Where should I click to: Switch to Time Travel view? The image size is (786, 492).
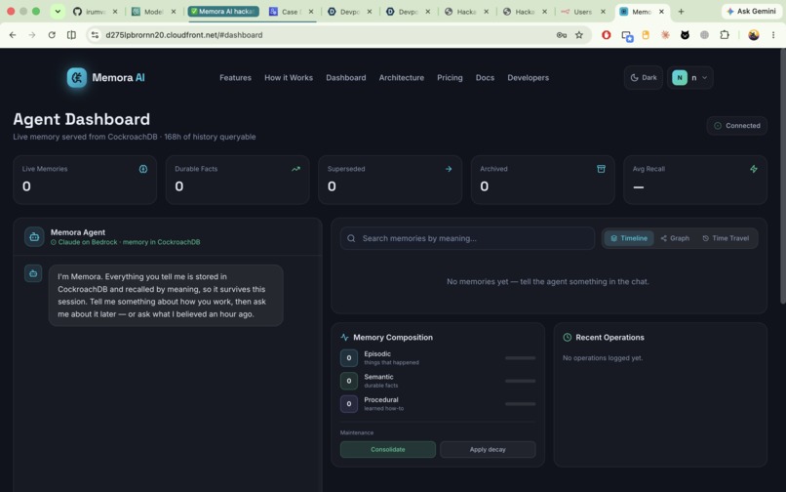726,238
